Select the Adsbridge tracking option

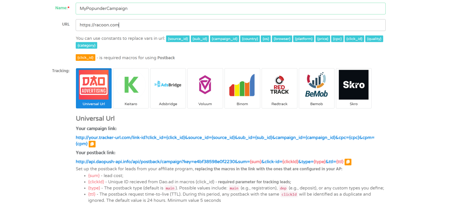click(x=168, y=88)
